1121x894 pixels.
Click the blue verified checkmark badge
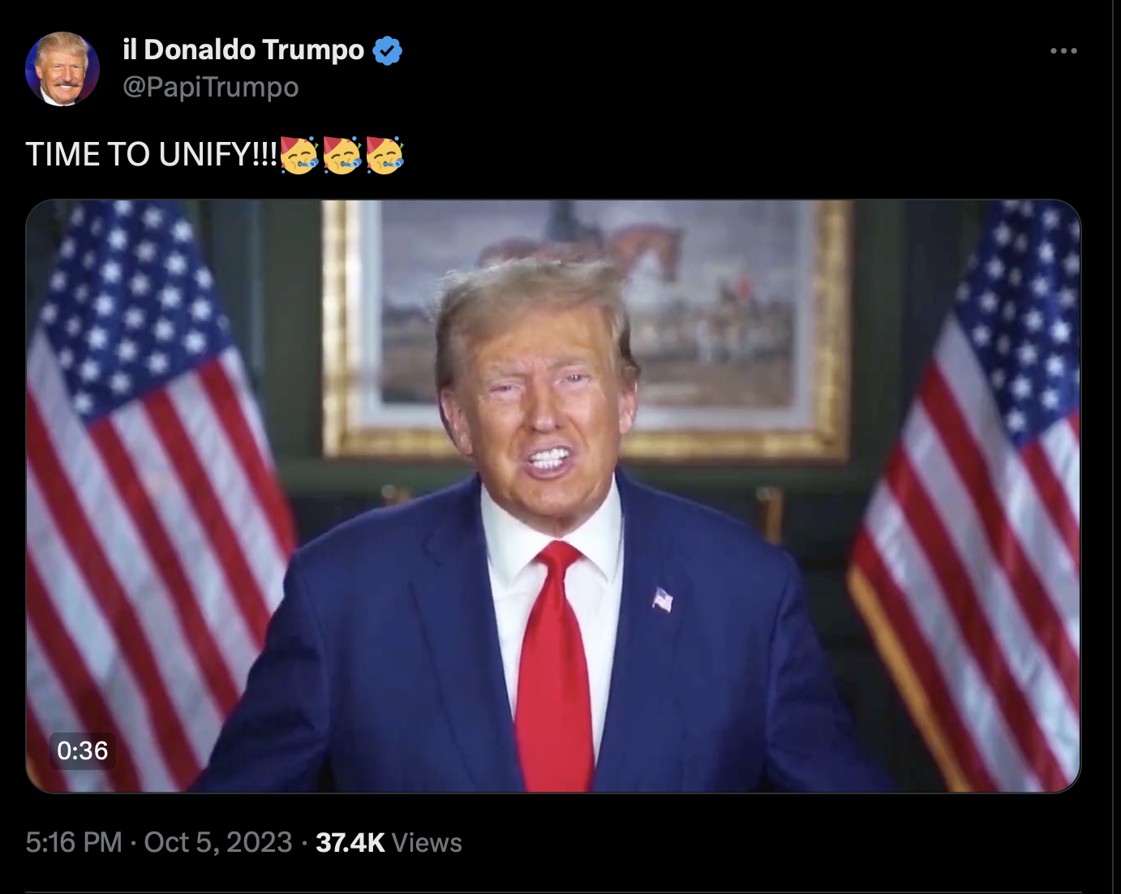click(x=387, y=50)
